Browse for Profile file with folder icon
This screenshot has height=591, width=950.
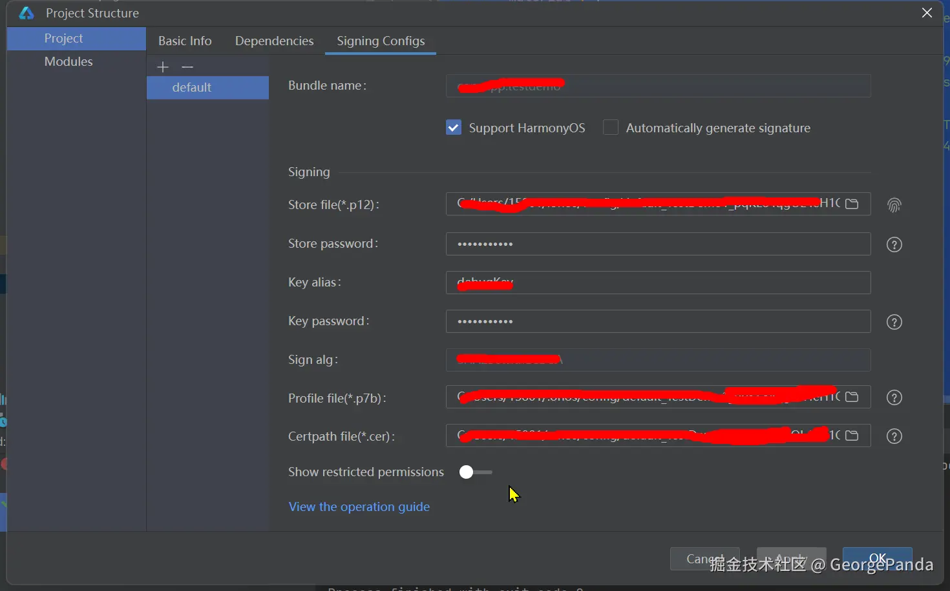click(x=852, y=397)
